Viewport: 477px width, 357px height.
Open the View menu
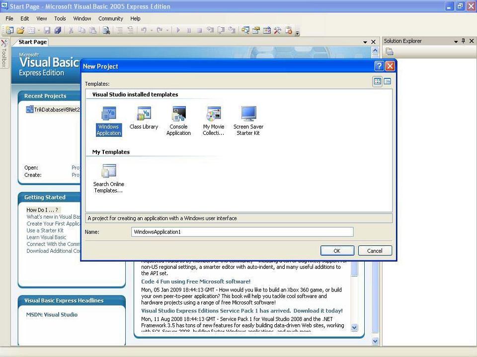pyautogui.click(x=42, y=18)
